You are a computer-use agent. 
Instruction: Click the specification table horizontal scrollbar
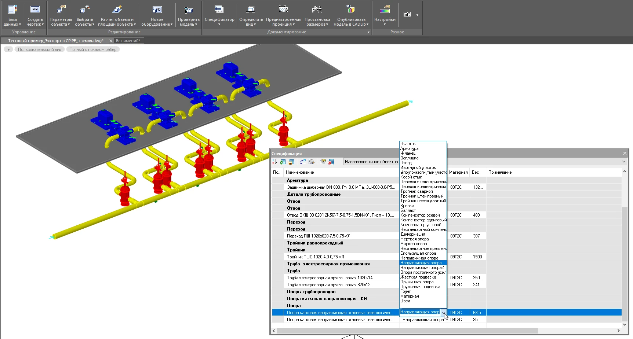coord(407,331)
